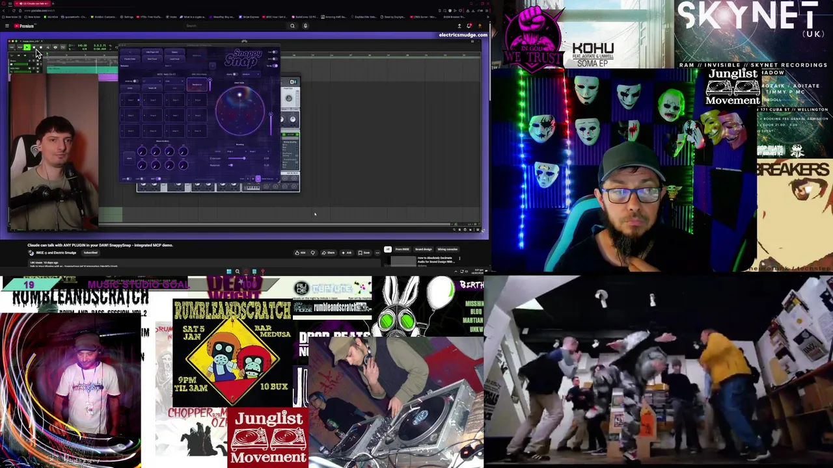The image size is (833, 468).
Task: Dislike the SnappySnap demo video
Action: tap(312, 253)
